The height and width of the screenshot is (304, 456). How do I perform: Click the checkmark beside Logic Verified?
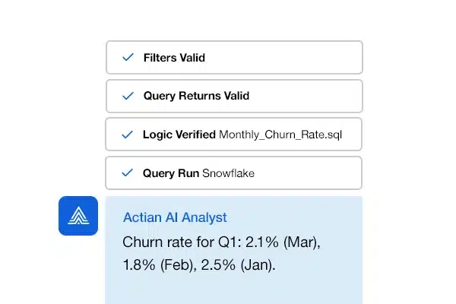coord(128,135)
